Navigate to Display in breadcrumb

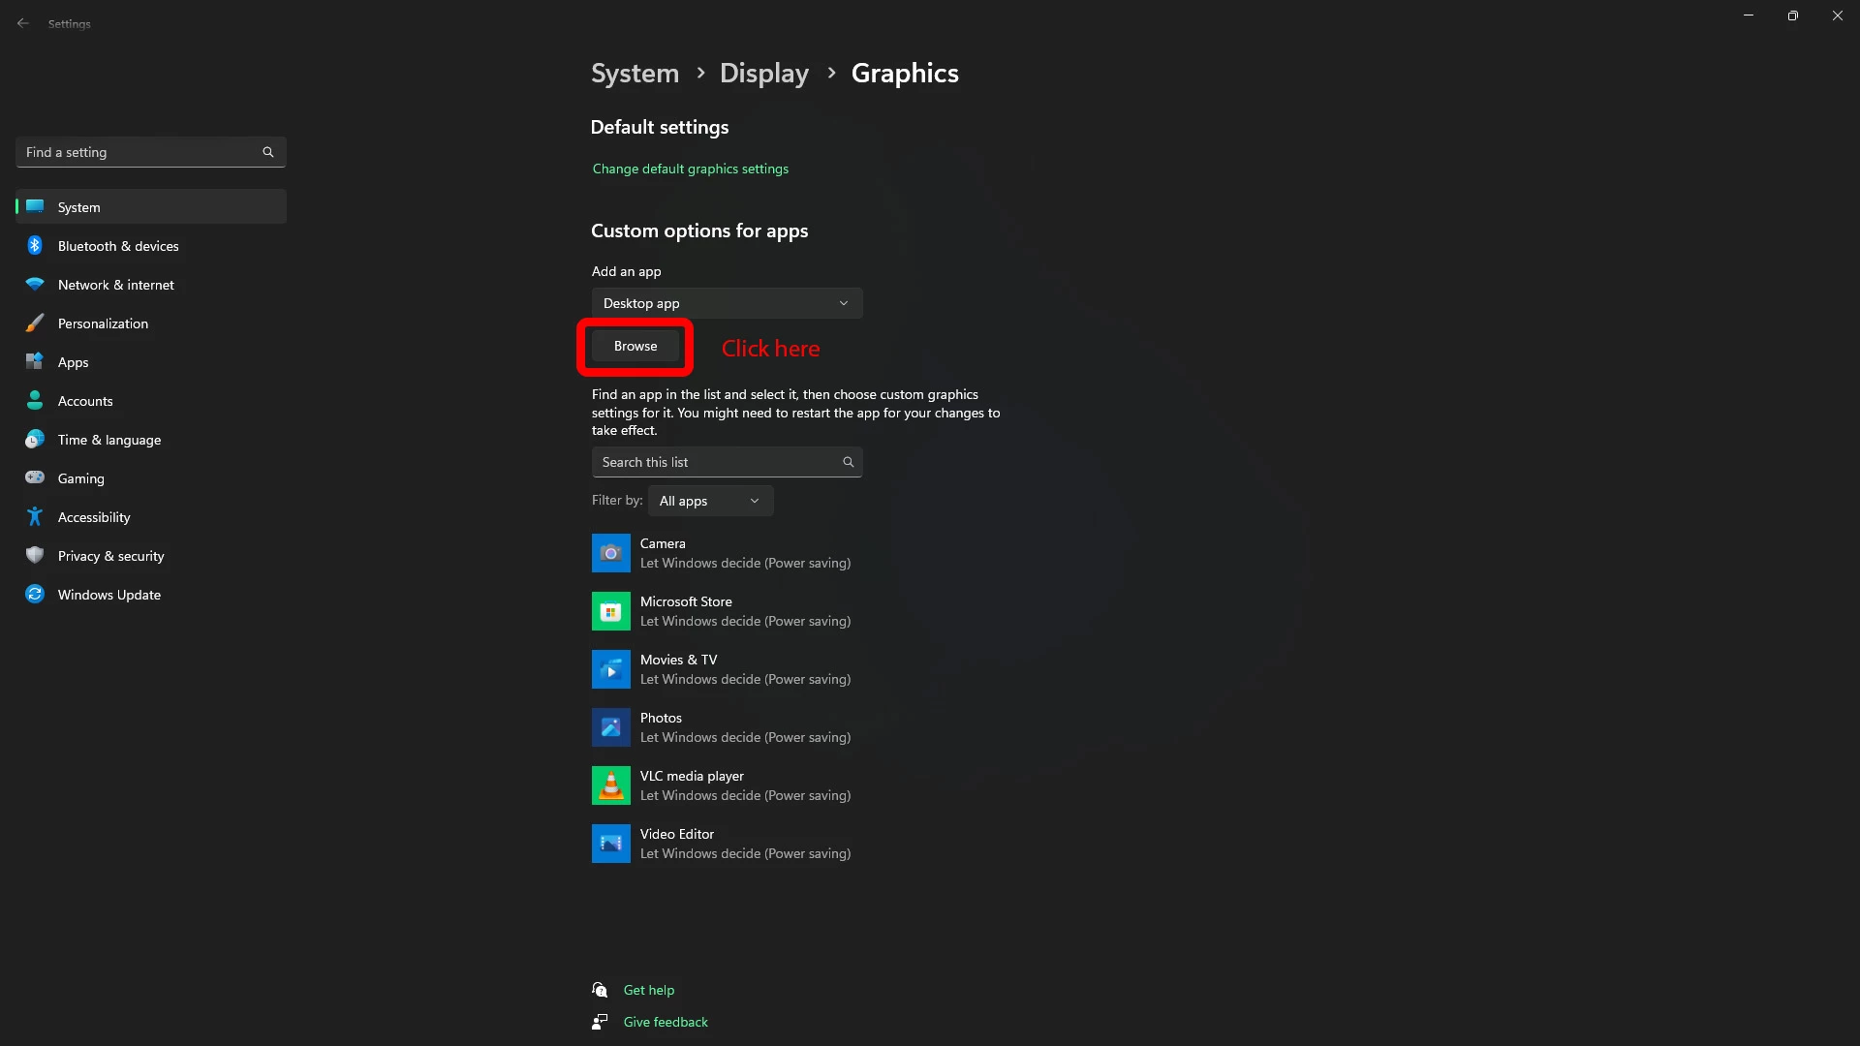(763, 74)
